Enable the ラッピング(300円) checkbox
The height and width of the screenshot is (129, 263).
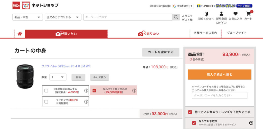click(46, 102)
